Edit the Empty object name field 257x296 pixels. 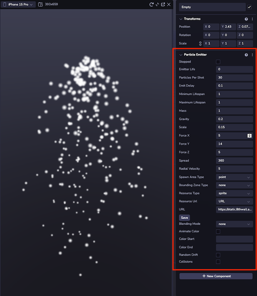(212, 7)
